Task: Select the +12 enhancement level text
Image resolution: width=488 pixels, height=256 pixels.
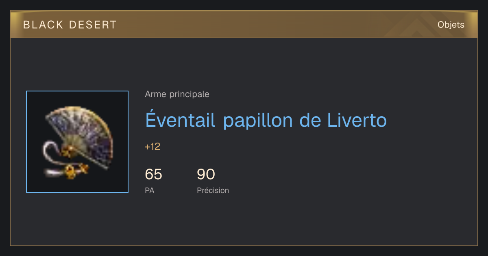Action: coord(152,147)
